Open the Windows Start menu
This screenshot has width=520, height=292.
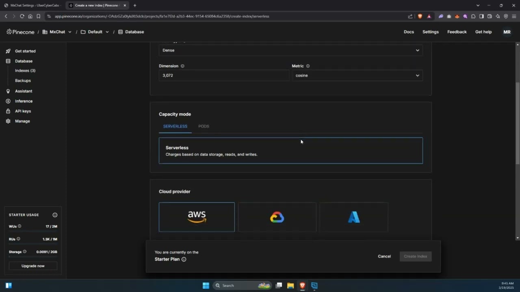pos(206,286)
